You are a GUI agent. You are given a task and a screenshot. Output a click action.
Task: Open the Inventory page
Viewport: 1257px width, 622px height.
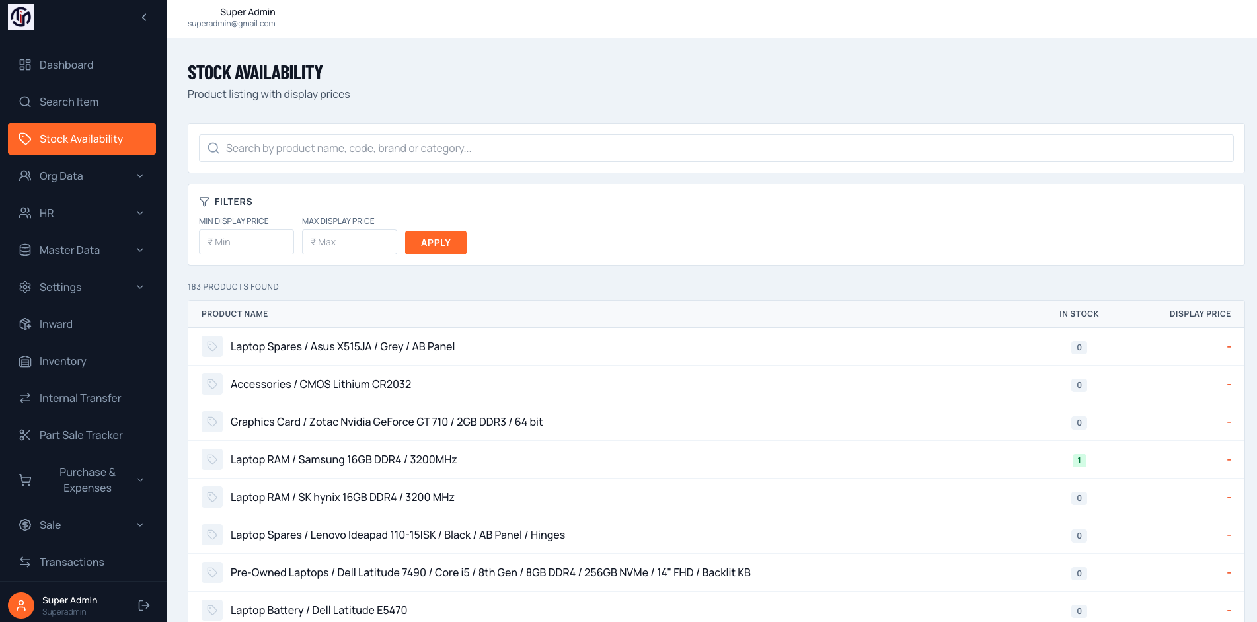click(x=82, y=361)
